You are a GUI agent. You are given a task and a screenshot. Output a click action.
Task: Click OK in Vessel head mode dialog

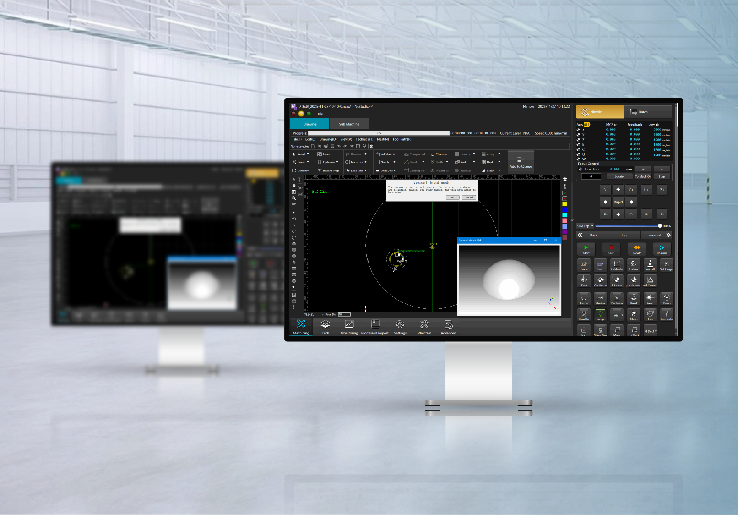coord(452,197)
